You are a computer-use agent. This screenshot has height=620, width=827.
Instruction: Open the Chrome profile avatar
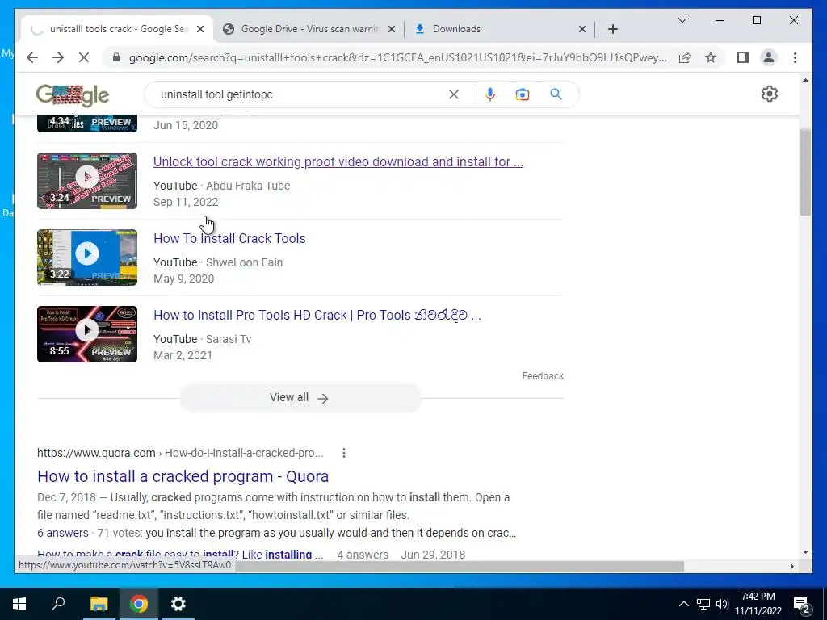coord(769,57)
